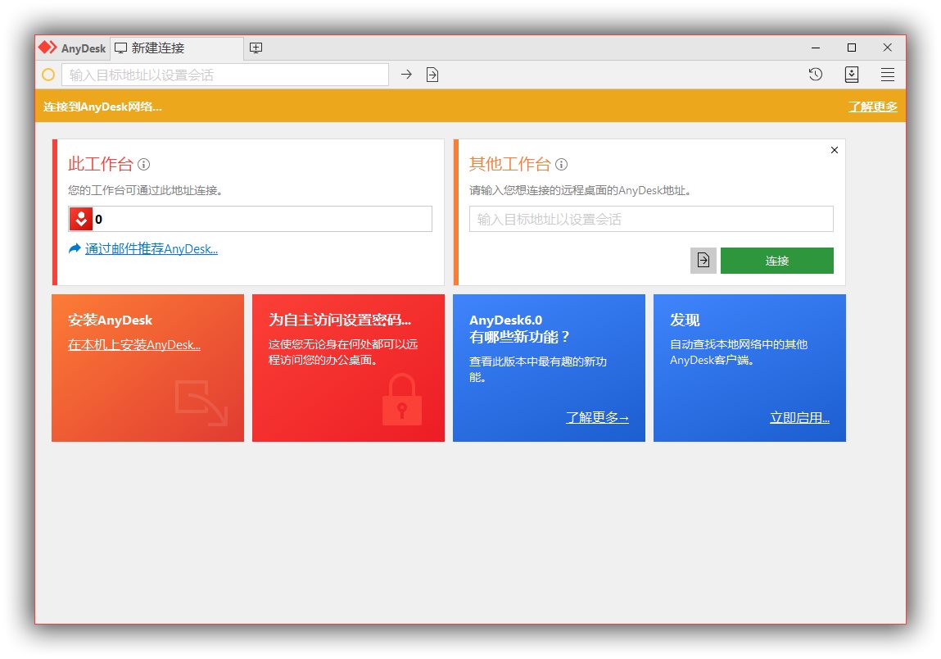
Task: Click the orange connection status circle
Action: 48,75
